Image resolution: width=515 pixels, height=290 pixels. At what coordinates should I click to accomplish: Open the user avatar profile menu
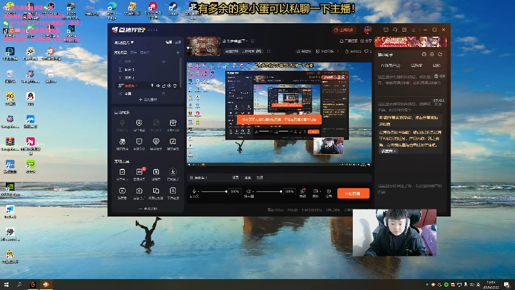tap(368, 30)
